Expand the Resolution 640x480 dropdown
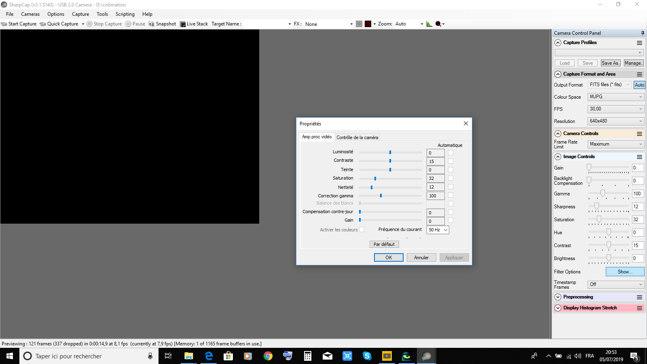 (615, 121)
